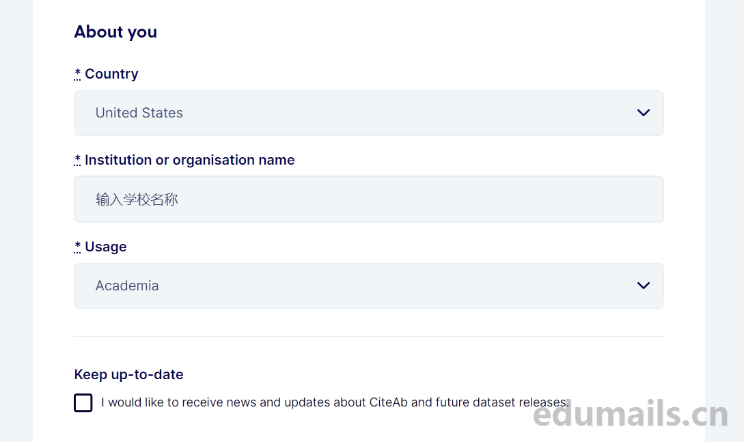Enable the CiteAb news and updates checkbox
Screen dimensions: 744x442
(83, 402)
